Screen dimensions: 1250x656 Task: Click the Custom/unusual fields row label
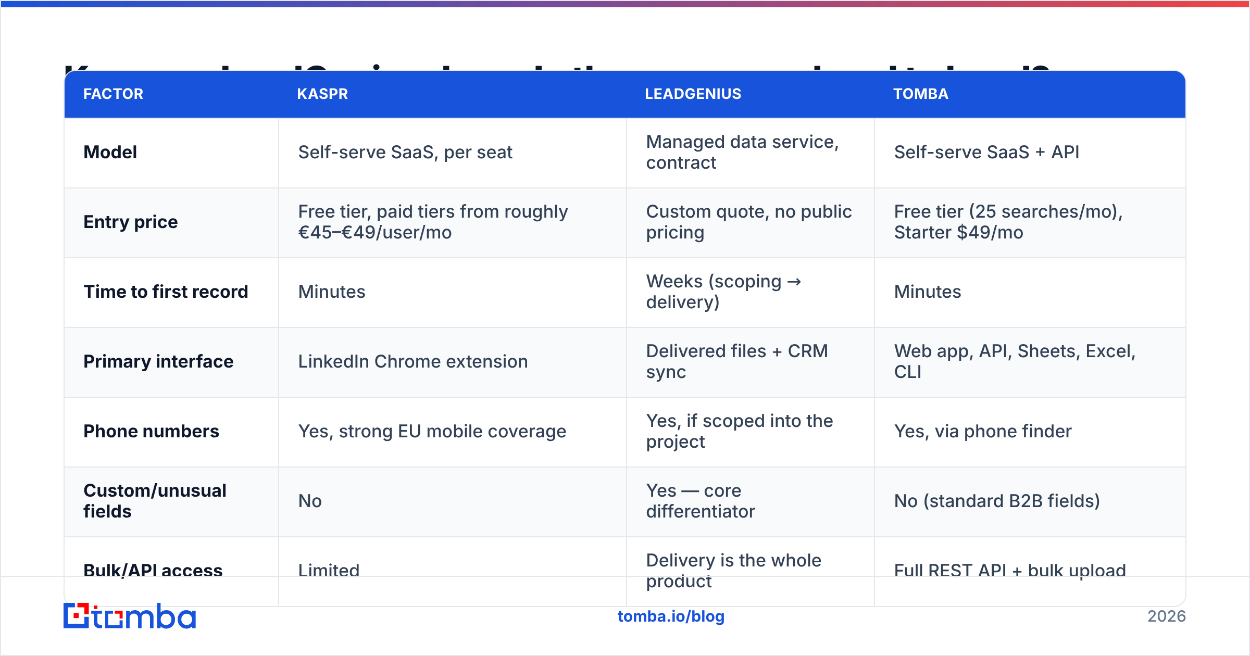(x=155, y=501)
